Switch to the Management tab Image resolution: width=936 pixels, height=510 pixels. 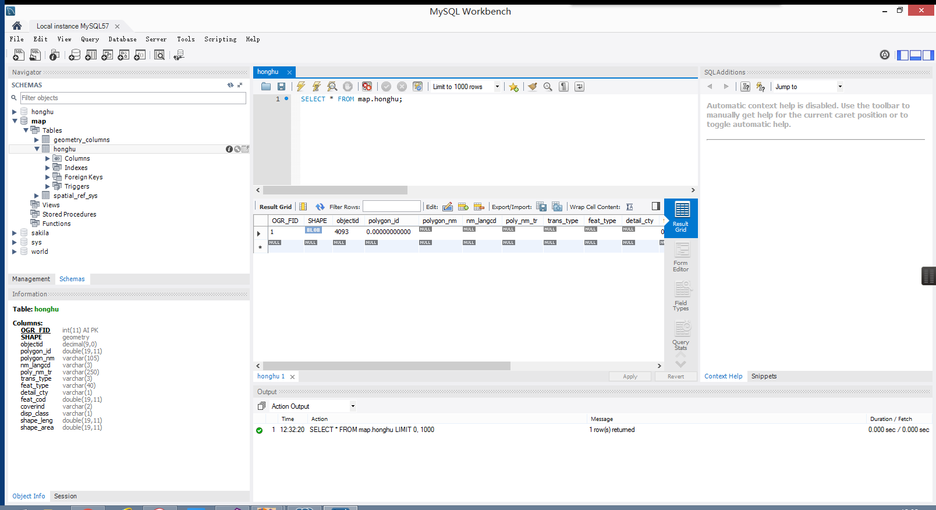(x=31, y=279)
